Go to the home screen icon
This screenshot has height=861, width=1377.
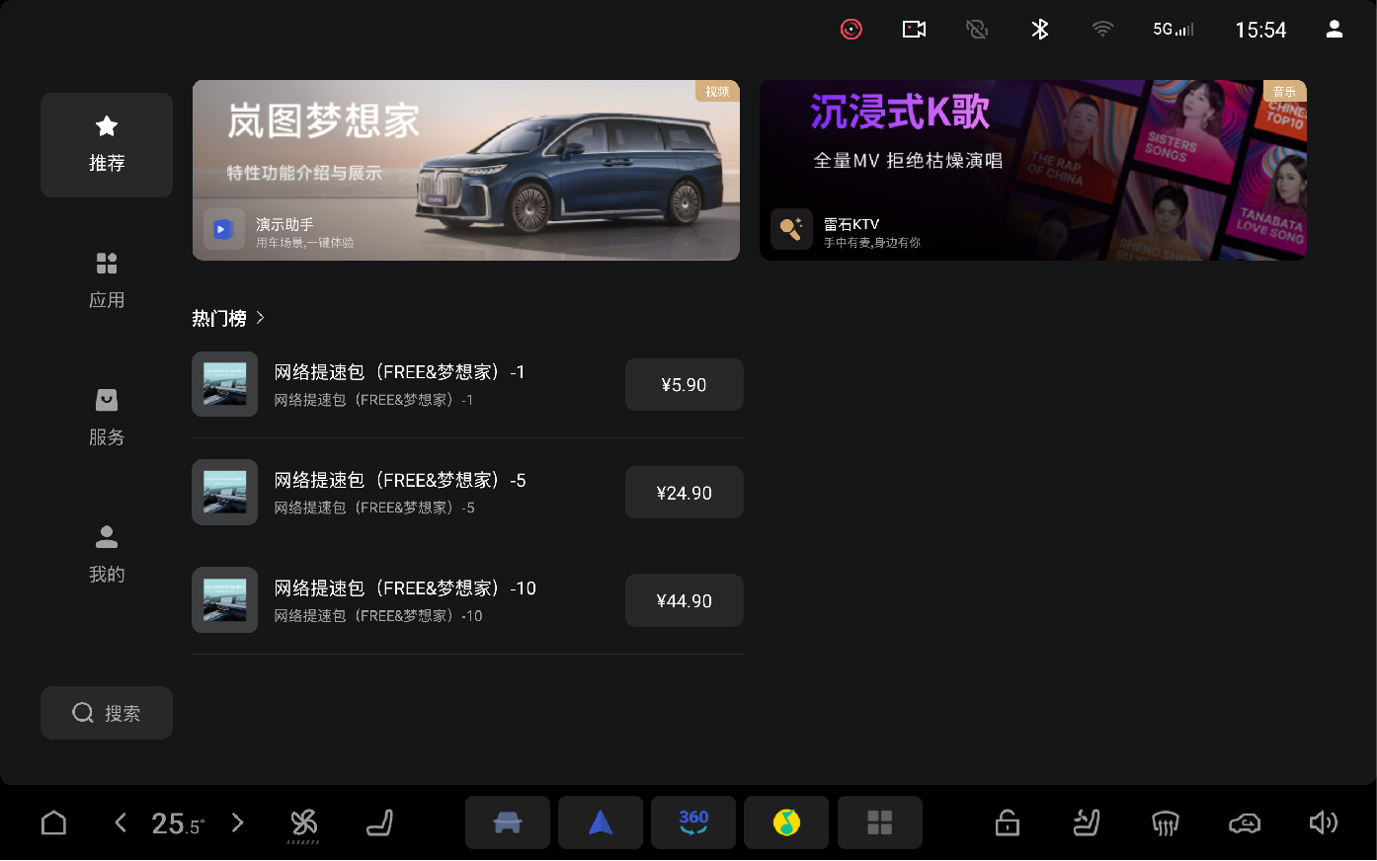(x=54, y=822)
